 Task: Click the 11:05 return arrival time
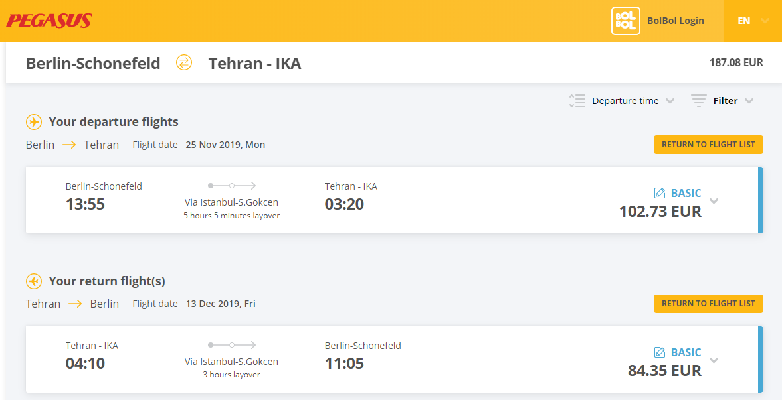[x=344, y=363]
